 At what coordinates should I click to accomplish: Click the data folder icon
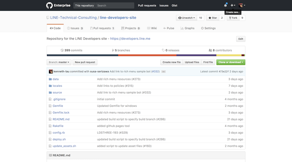[50, 79]
